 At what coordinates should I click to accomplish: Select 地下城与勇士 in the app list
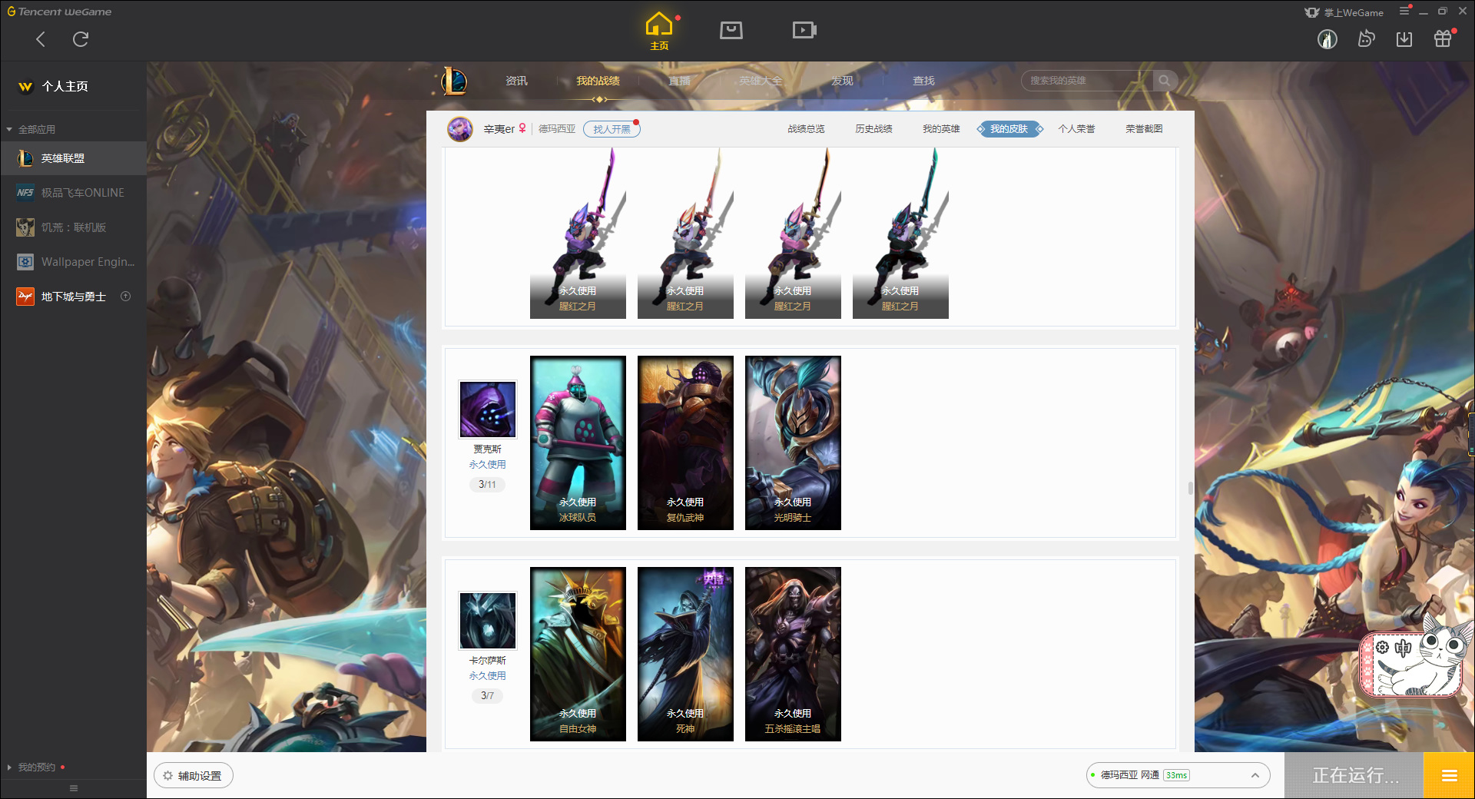tap(73, 297)
